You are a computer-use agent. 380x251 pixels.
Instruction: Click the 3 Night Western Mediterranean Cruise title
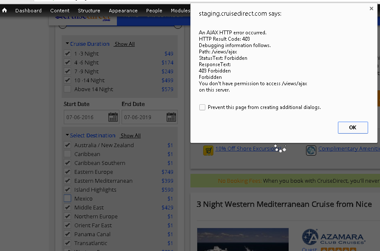pyautogui.click(x=284, y=204)
